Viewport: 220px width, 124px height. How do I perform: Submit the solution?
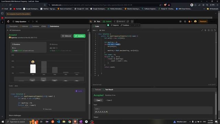coord(107,21)
